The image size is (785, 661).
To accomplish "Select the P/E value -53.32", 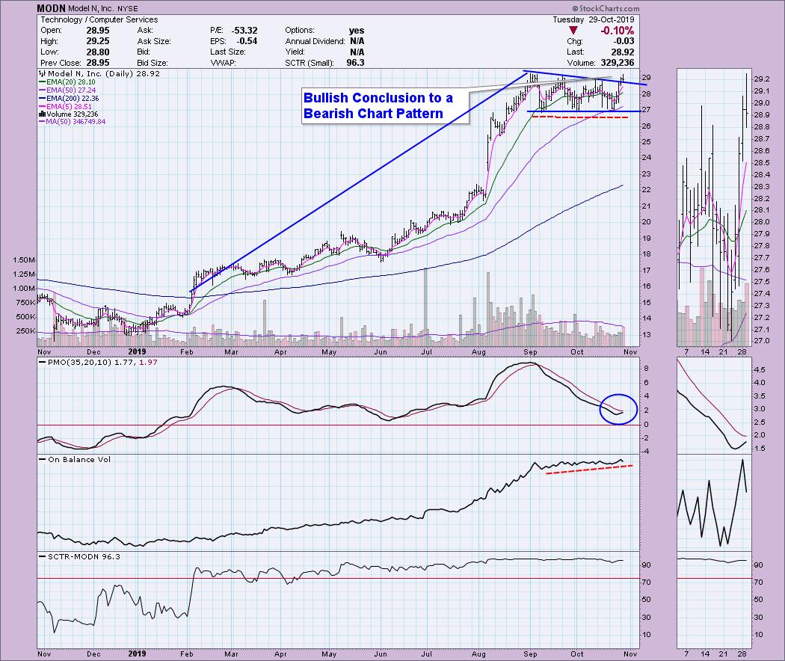I will pyautogui.click(x=244, y=31).
